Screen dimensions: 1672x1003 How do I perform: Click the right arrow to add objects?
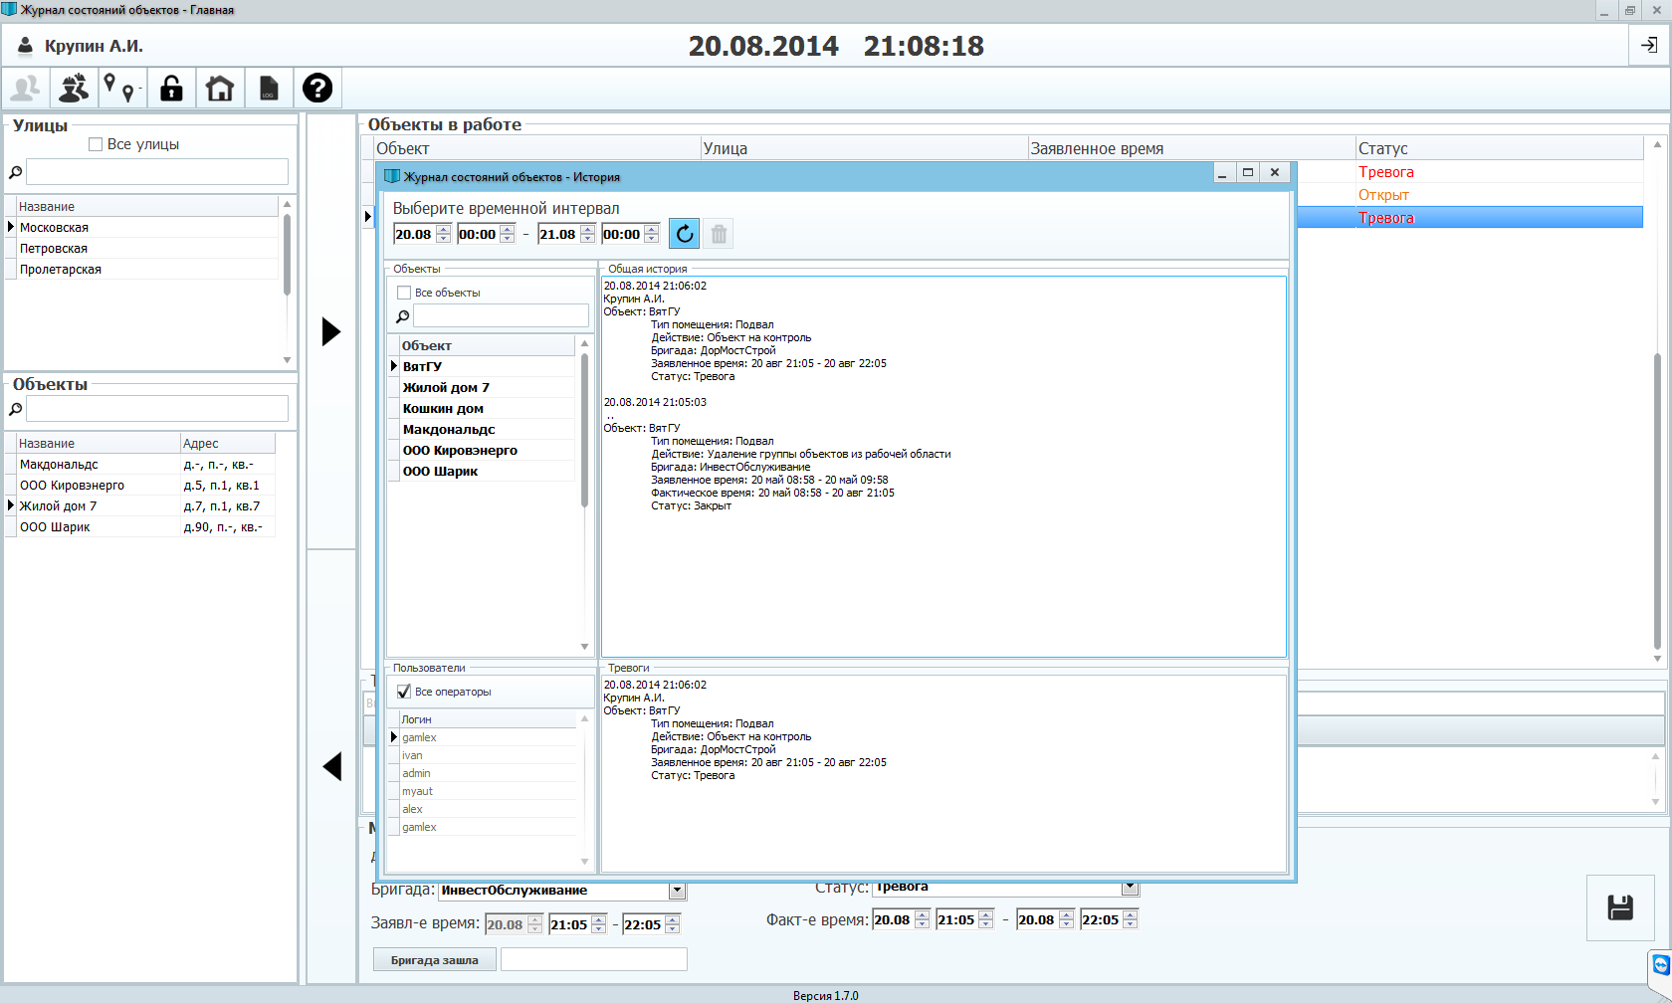click(331, 331)
